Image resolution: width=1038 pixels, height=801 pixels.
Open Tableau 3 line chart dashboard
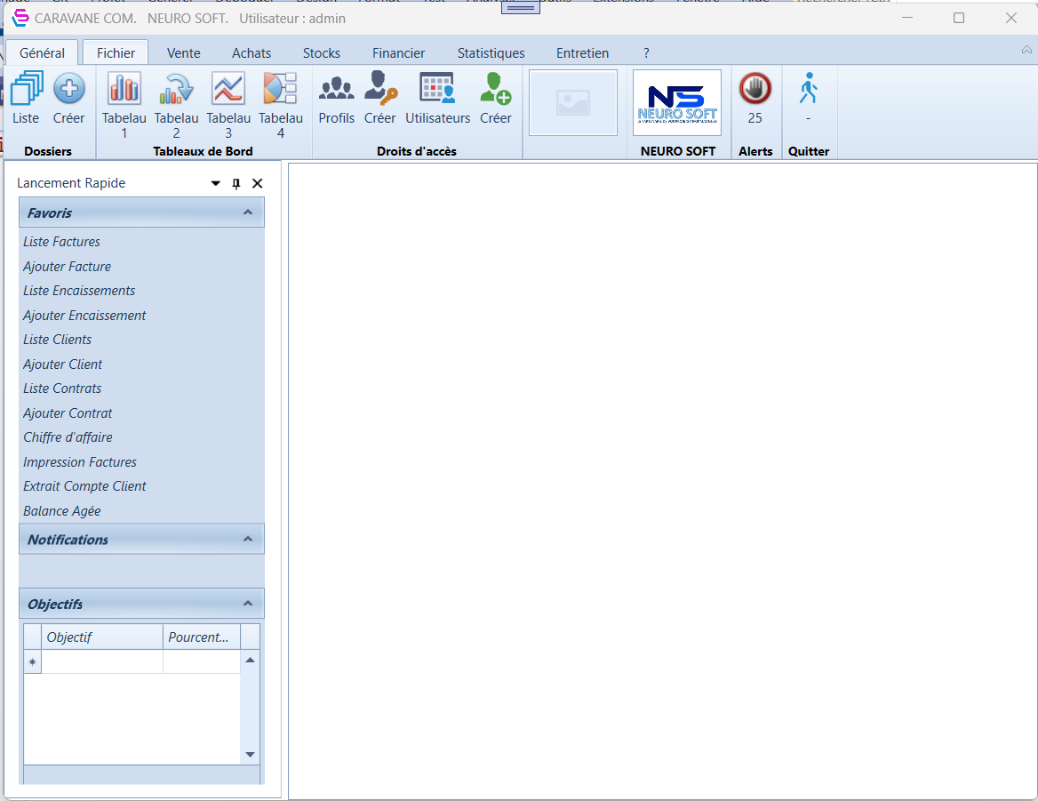coord(228,90)
